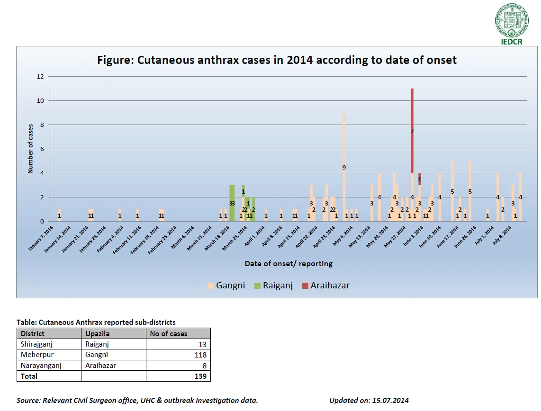Click the IEDCR logo emblem
Viewport: 541px width, 411px height.
click(512, 20)
